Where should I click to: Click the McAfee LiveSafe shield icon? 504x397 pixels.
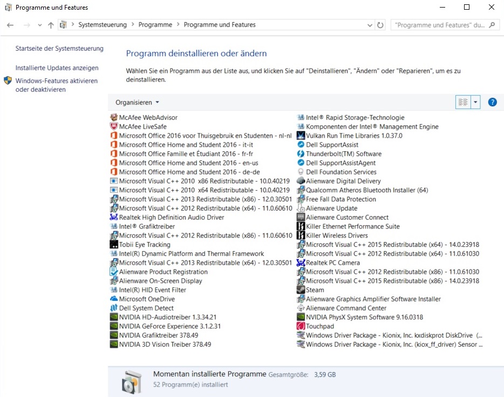point(114,126)
